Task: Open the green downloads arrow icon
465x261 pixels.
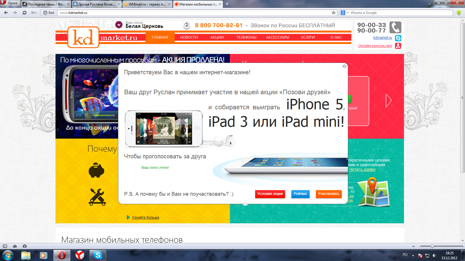Action: 459,13
